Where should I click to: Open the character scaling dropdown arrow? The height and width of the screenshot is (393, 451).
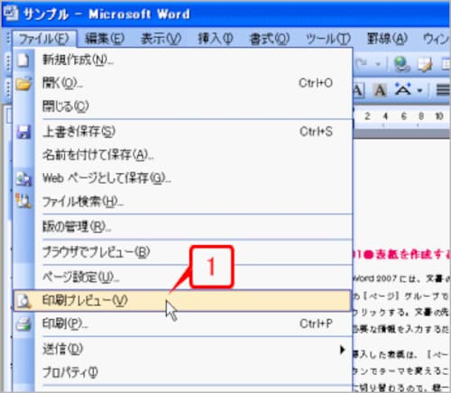coord(419,90)
